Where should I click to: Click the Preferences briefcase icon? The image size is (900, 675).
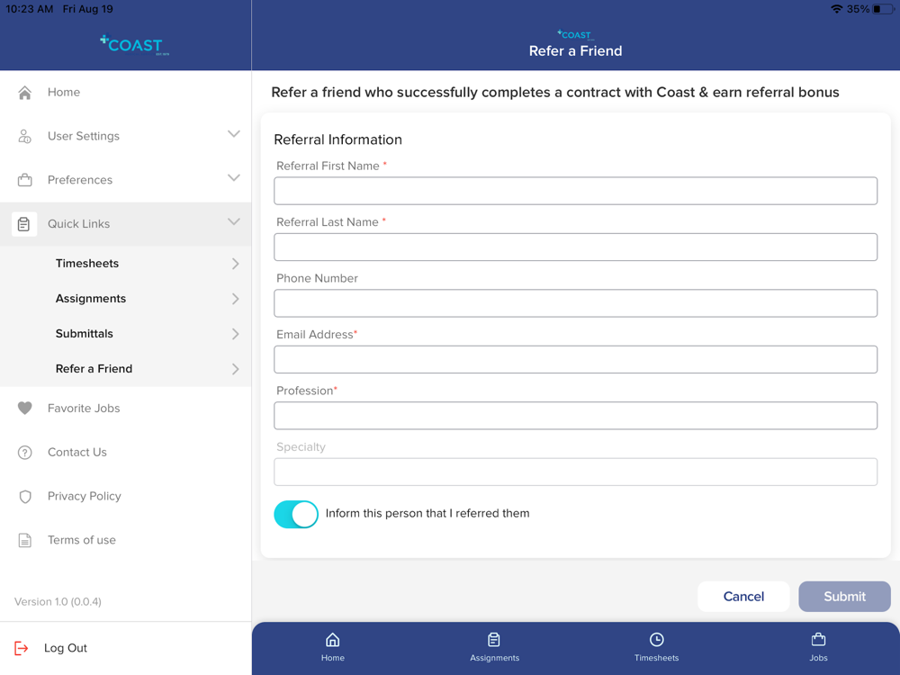tap(24, 180)
